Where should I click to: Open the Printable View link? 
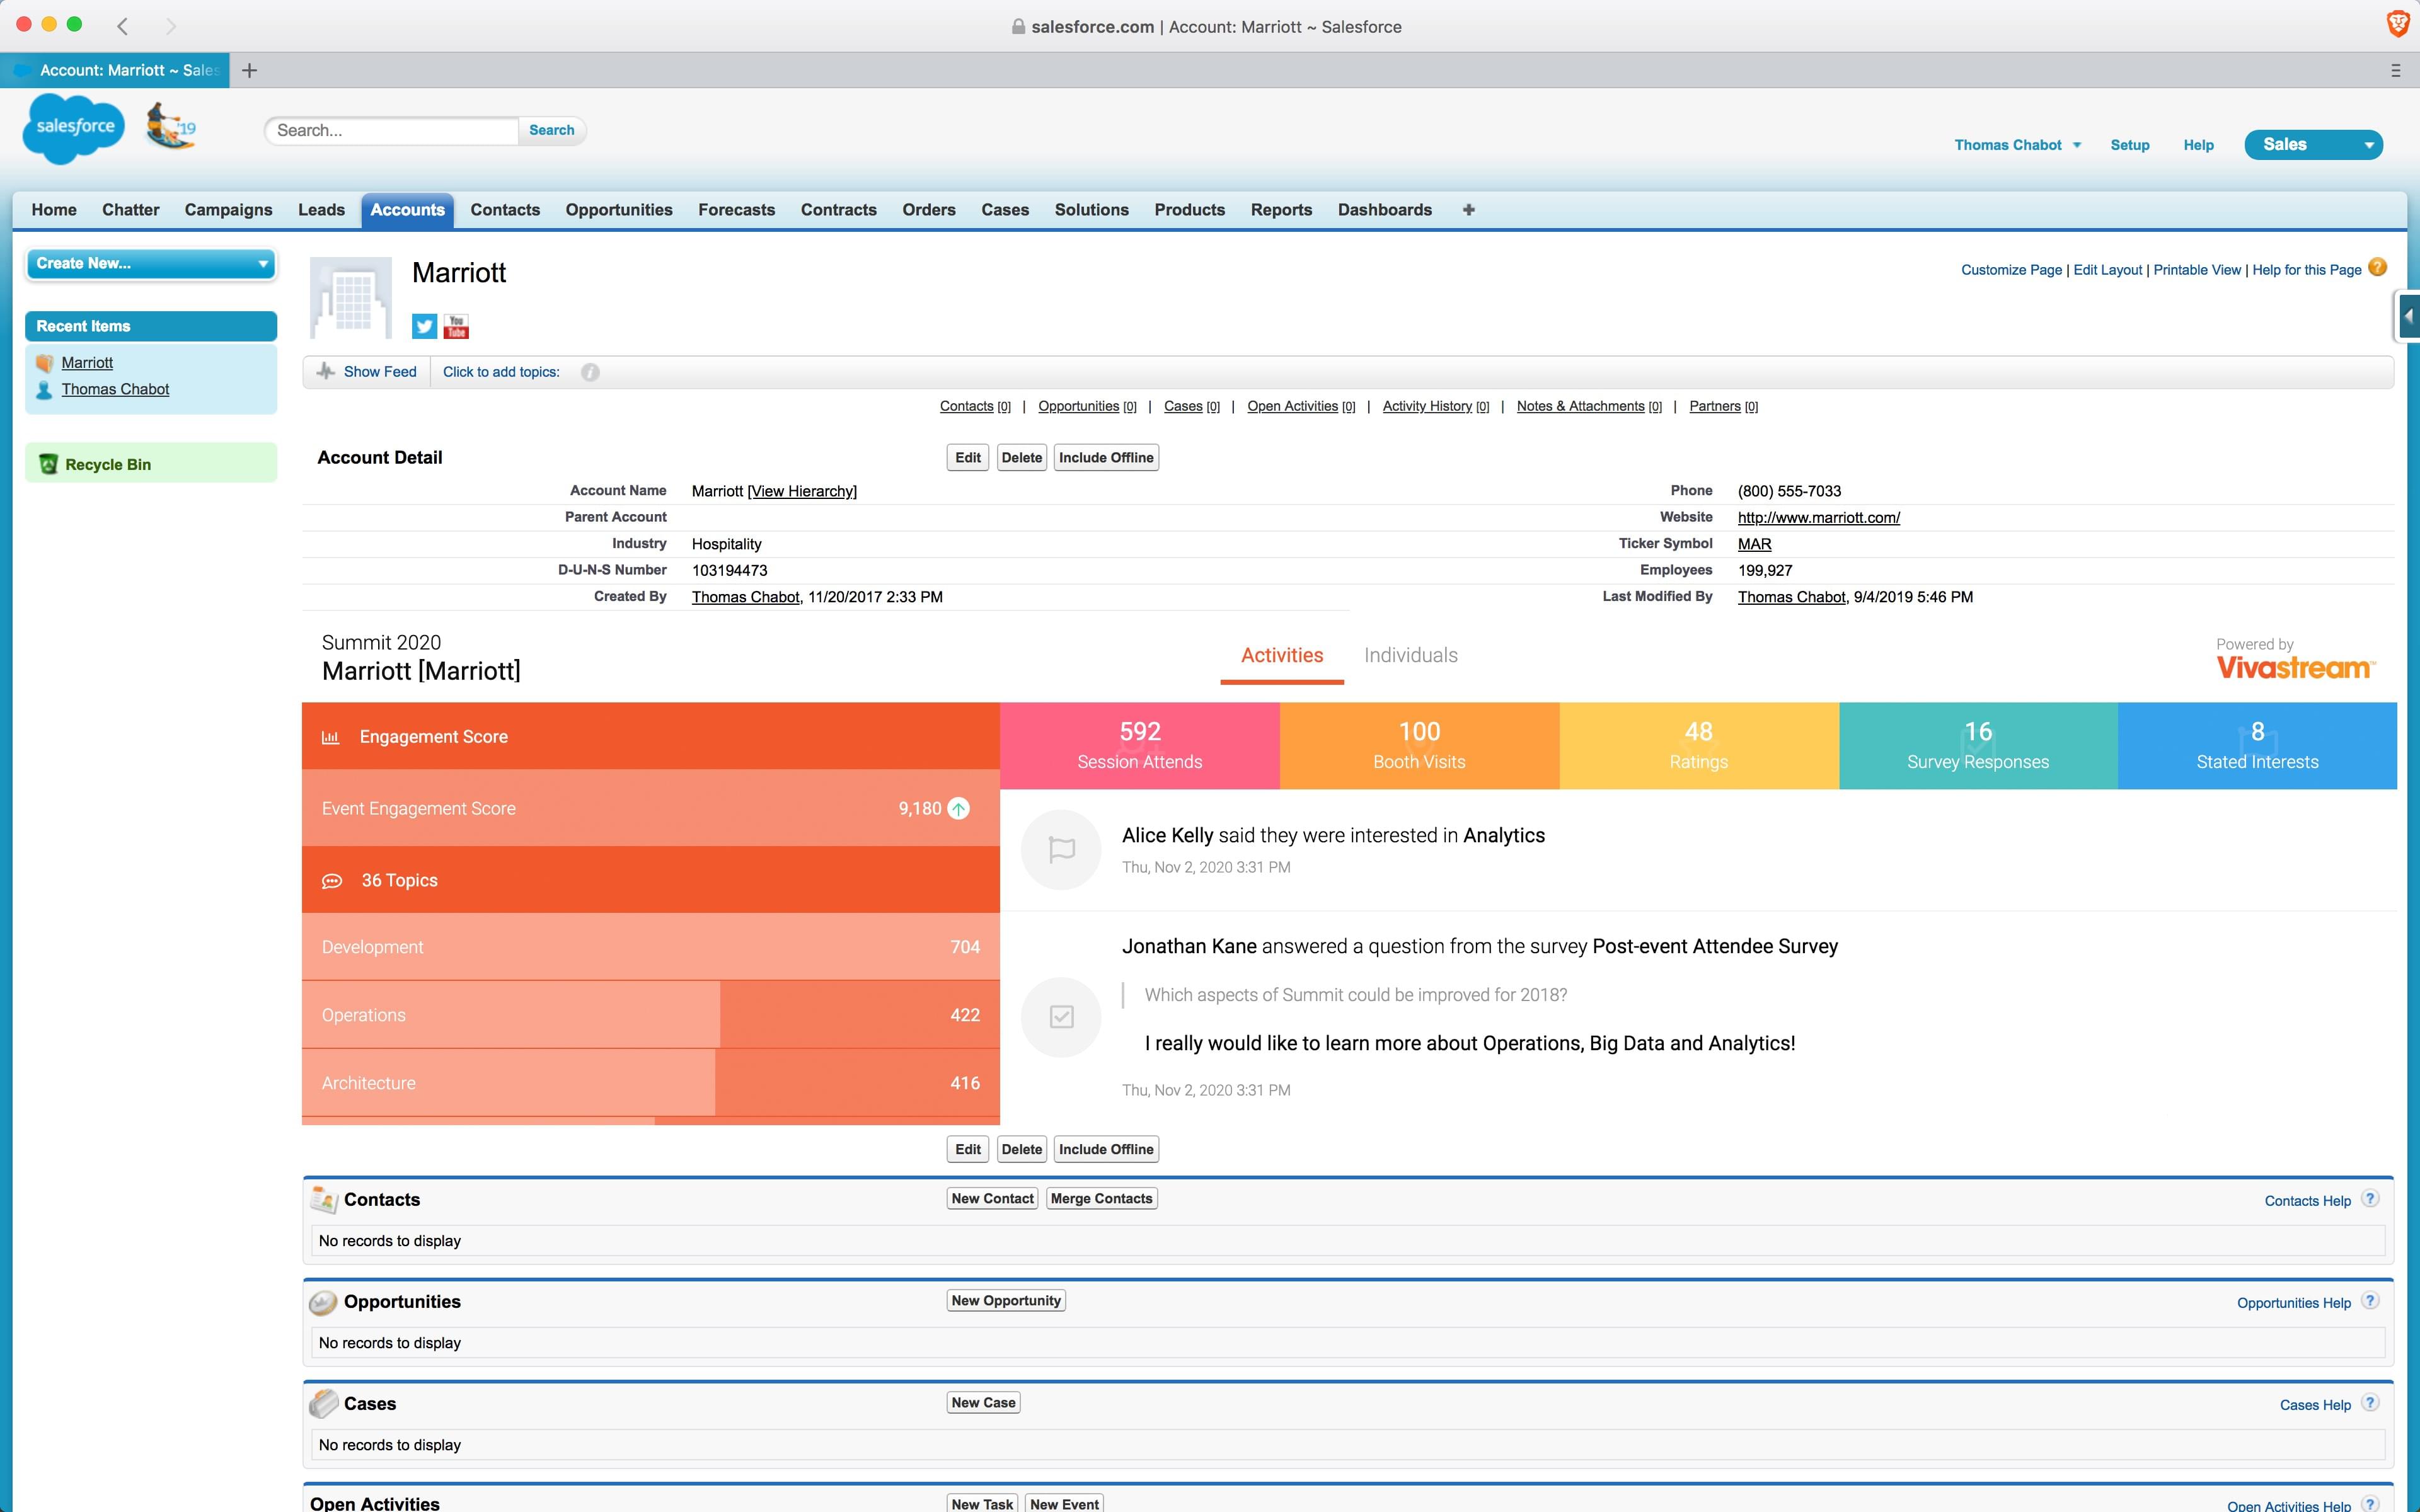[x=2196, y=270]
